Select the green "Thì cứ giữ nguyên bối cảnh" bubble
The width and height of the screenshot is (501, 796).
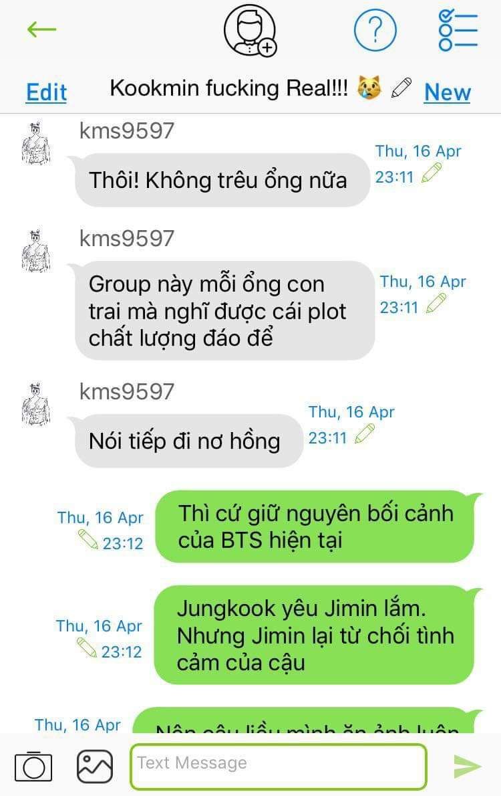pyautogui.click(x=315, y=526)
